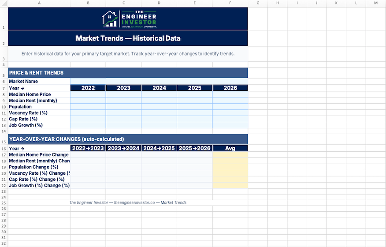Select the Job Growth (%) 2022 cell
Image resolution: width=386 pixels, height=247 pixels.
pos(88,125)
